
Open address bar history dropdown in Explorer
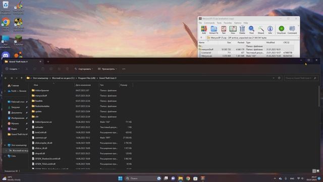[274, 78]
